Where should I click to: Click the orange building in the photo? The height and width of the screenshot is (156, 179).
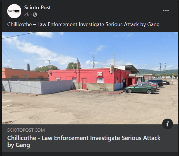25,73
